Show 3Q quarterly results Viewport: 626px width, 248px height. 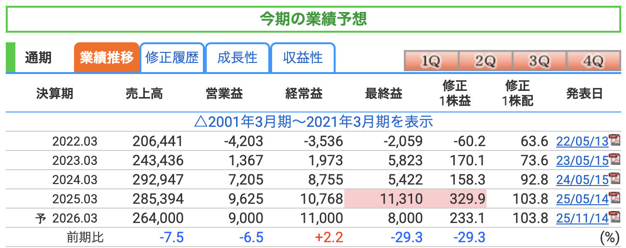click(539, 61)
